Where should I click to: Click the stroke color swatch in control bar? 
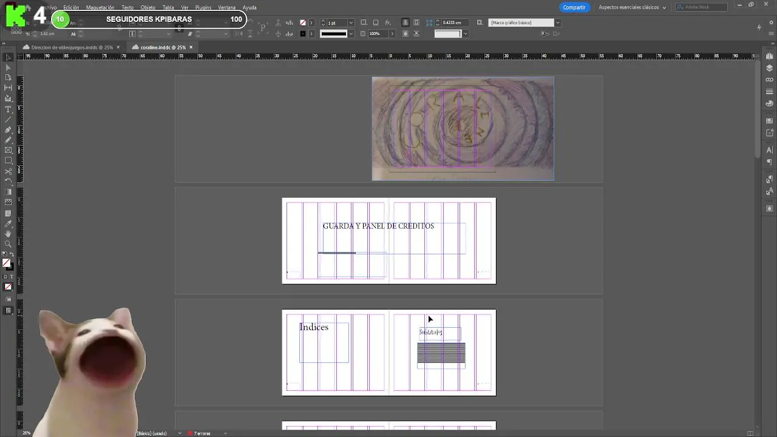pyautogui.click(x=303, y=33)
